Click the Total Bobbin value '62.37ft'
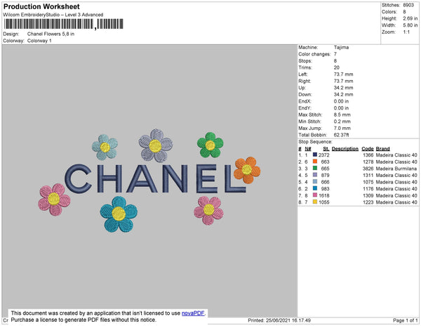The height and width of the screenshot is (326, 421). click(341, 135)
